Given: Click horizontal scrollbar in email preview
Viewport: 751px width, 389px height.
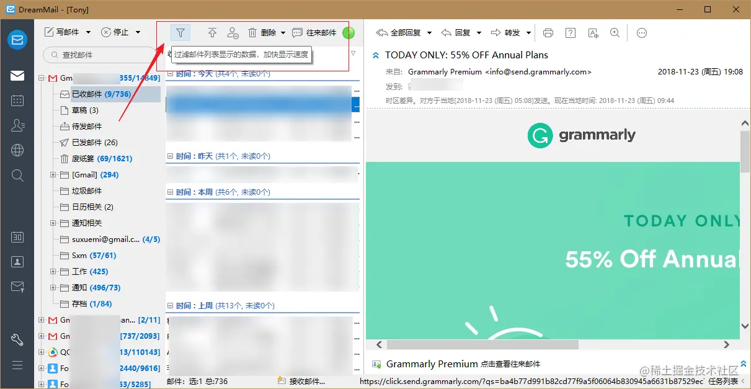Looking at the screenshot, I should coord(482,344).
